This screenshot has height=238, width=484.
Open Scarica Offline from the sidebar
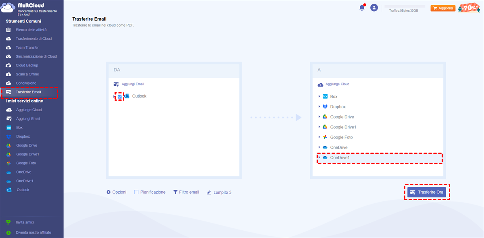pos(27,74)
